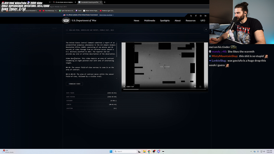This screenshot has width=274, height=154.
Task: Open the LinkedIn social icon
Action: point(205,16)
